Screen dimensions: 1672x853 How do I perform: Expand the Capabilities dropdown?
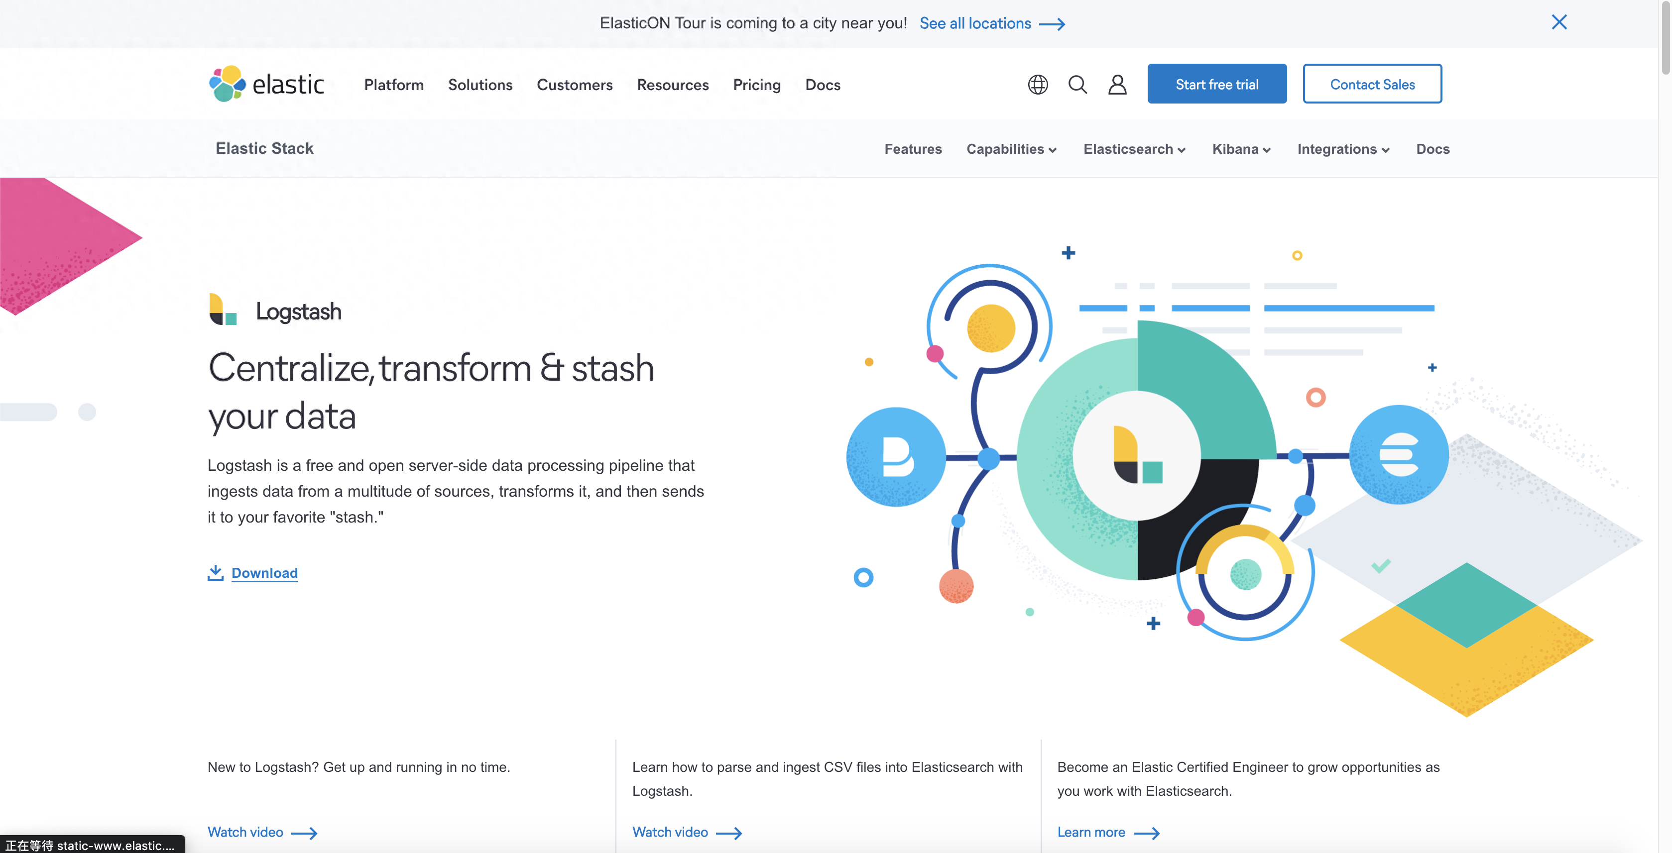click(x=1011, y=149)
